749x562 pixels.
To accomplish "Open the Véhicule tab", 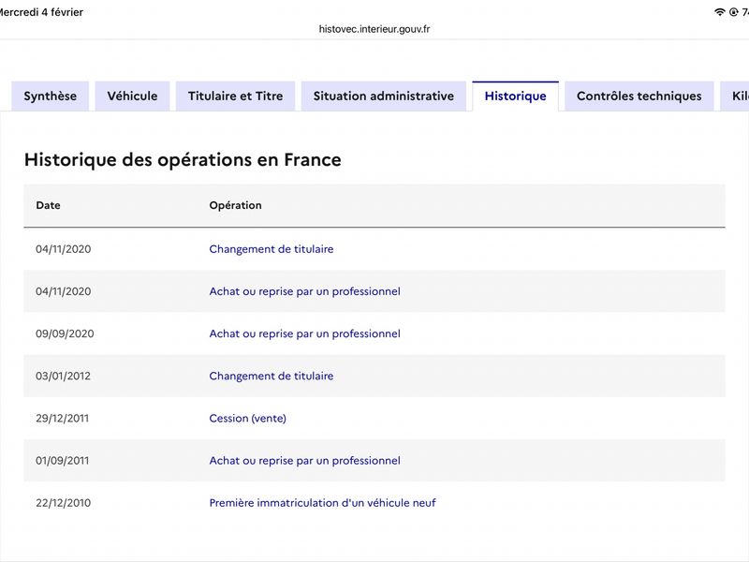I will 132,96.
